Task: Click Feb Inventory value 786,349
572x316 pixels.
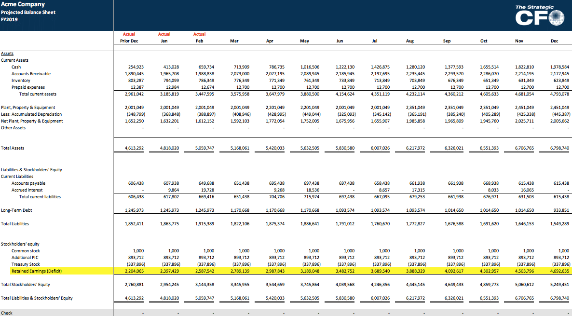Action: tap(206, 81)
